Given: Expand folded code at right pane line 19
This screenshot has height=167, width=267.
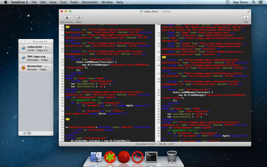Looking at the screenshot, I should pos(164,57).
